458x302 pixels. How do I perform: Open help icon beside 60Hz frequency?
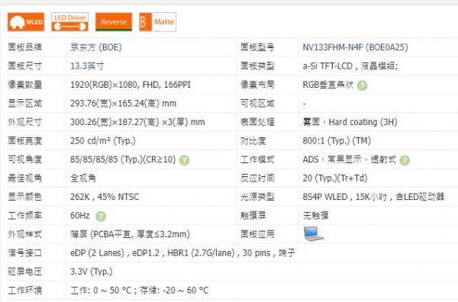coord(101,217)
